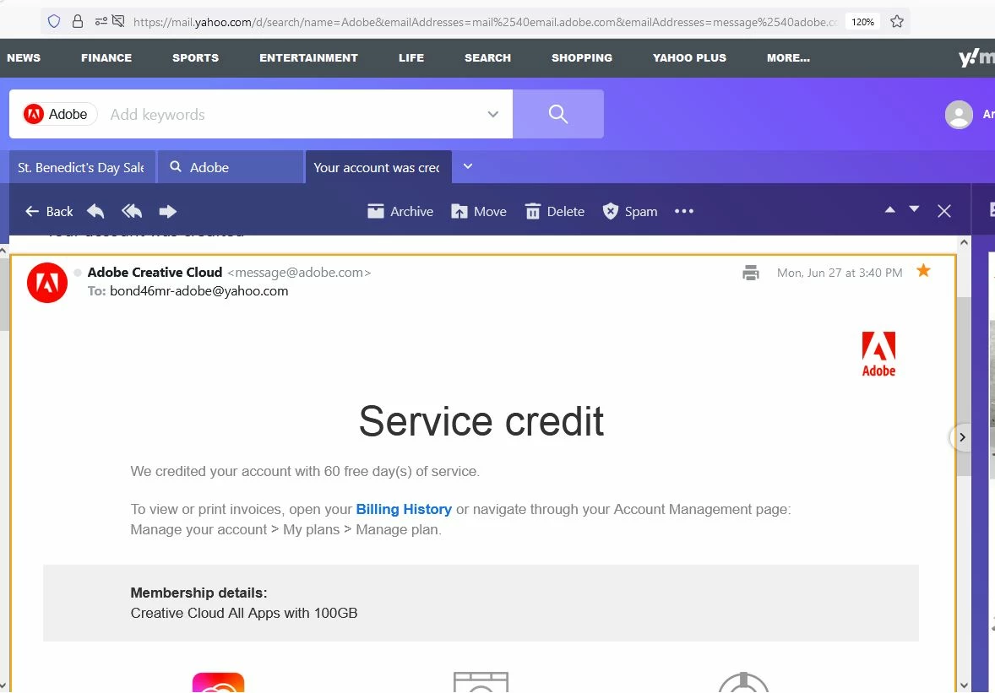
Task: Click the bond46mr-adobe@yahoo.com recipient address
Action: click(198, 291)
